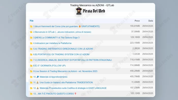Click the folder icon beside 13....MA TI È PIACIUTO
The width and height of the screenshot is (178, 100).
point(31,94)
